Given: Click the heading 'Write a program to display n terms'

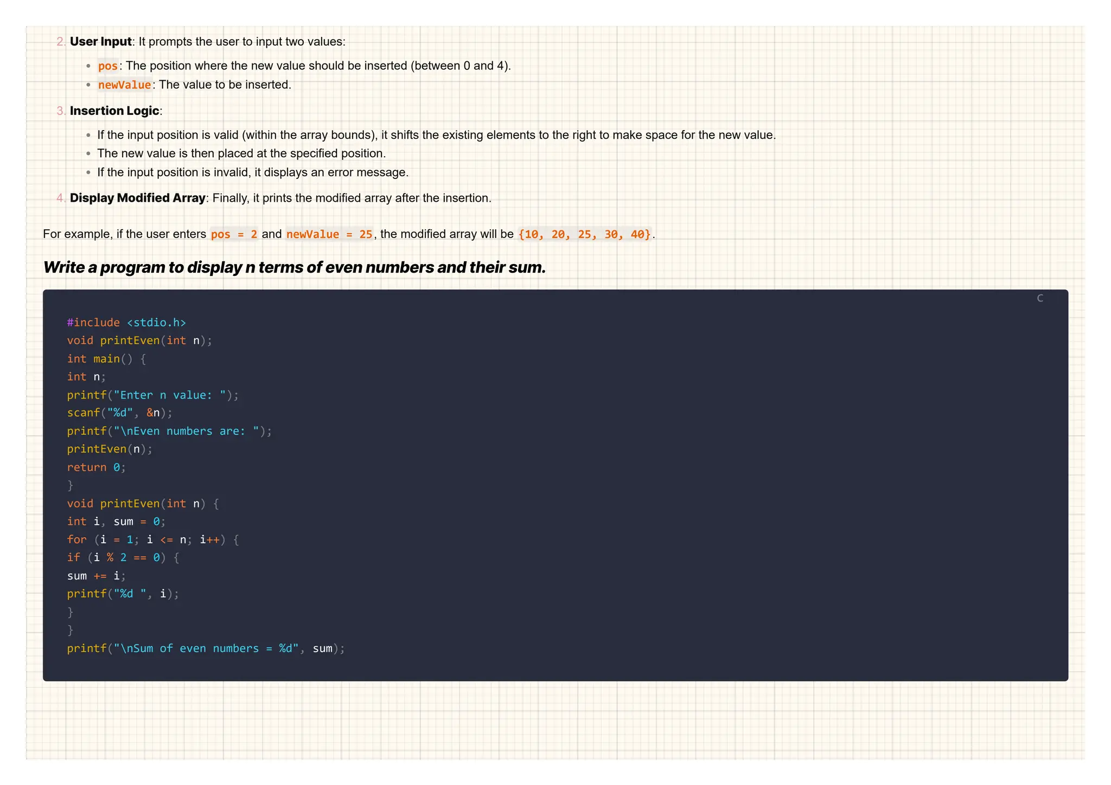Looking at the screenshot, I should 294,267.
